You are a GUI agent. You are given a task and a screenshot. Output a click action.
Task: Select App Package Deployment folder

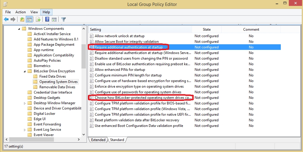point(54,45)
